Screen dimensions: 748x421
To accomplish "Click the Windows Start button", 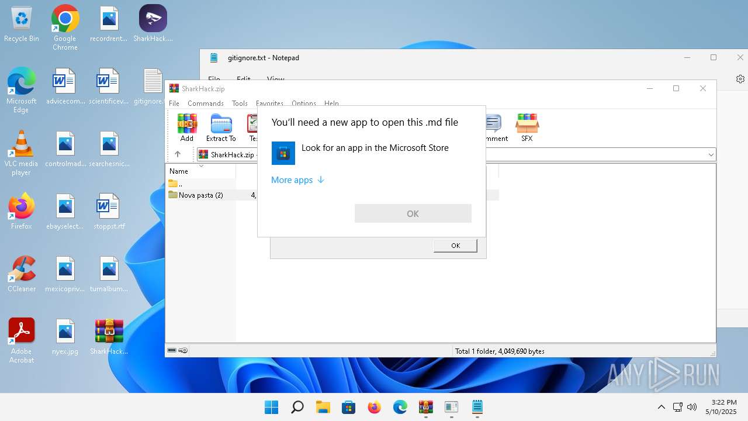I will (x=271, y=407).
